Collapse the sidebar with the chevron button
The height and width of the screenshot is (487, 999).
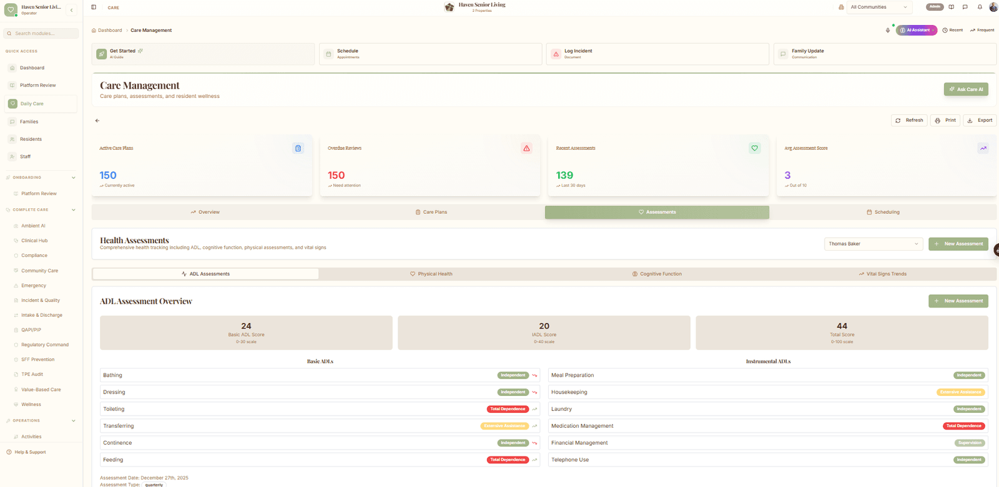72,10
